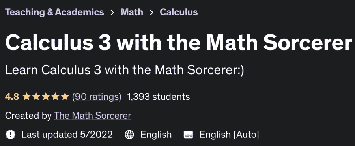Click the English course language label

coord(156,135)
